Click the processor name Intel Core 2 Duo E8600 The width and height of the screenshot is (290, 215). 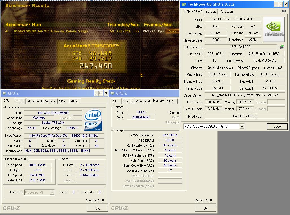pos(53,113)
